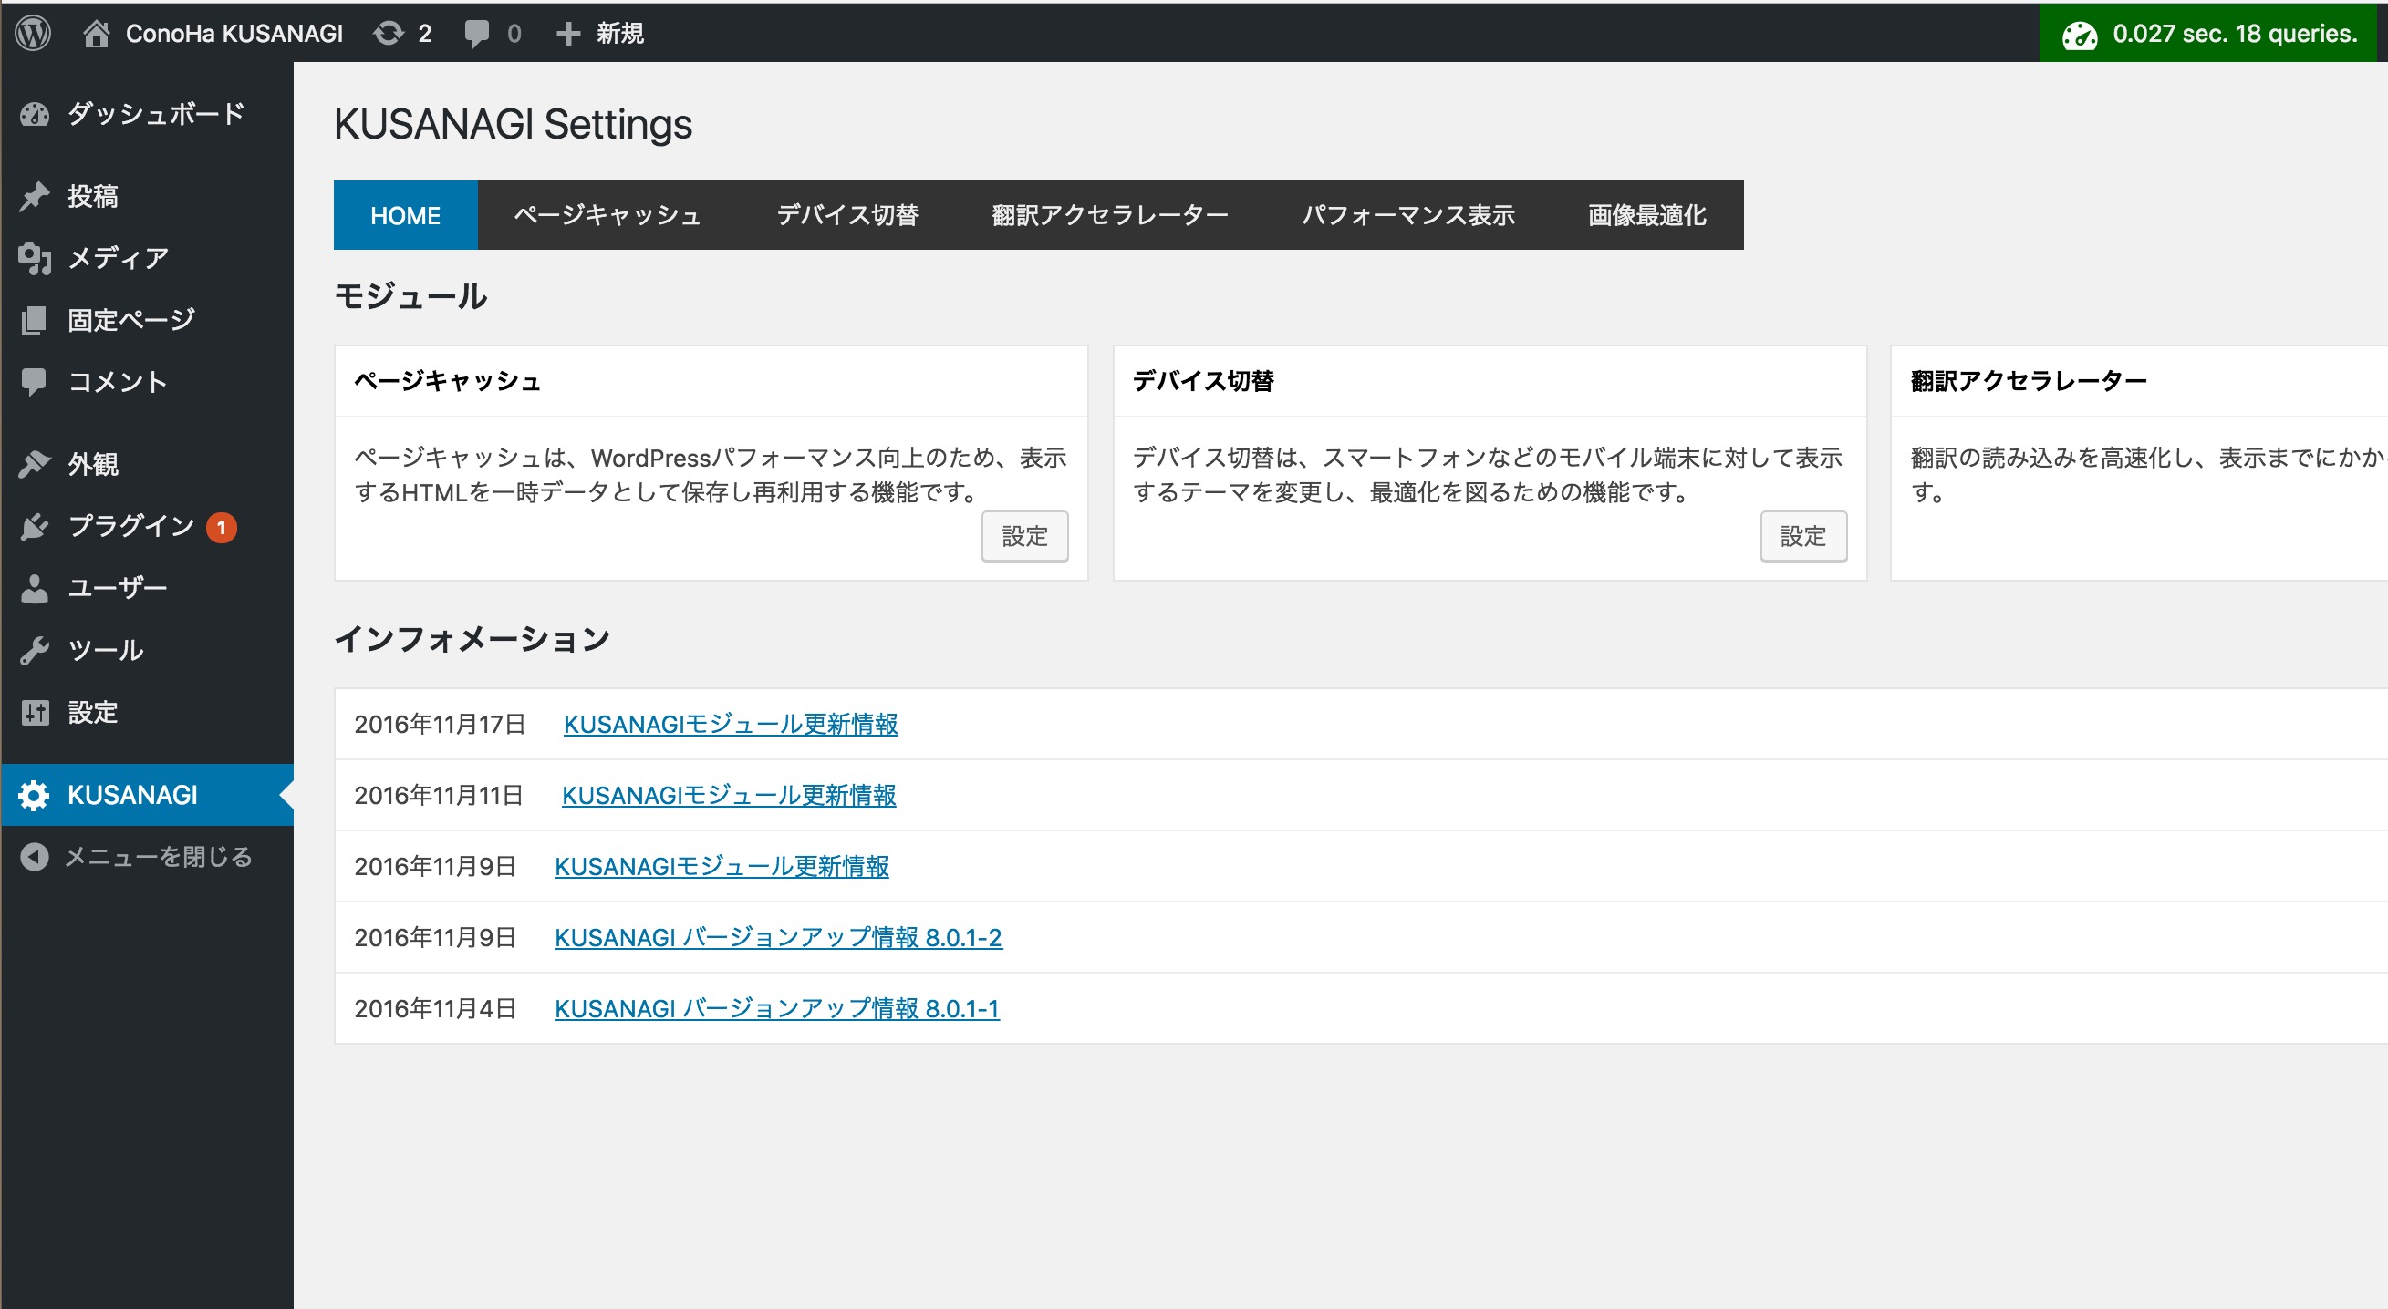Click the 外観 paintbrush icon
The image size is (2388, 1309).
point(36,463)
